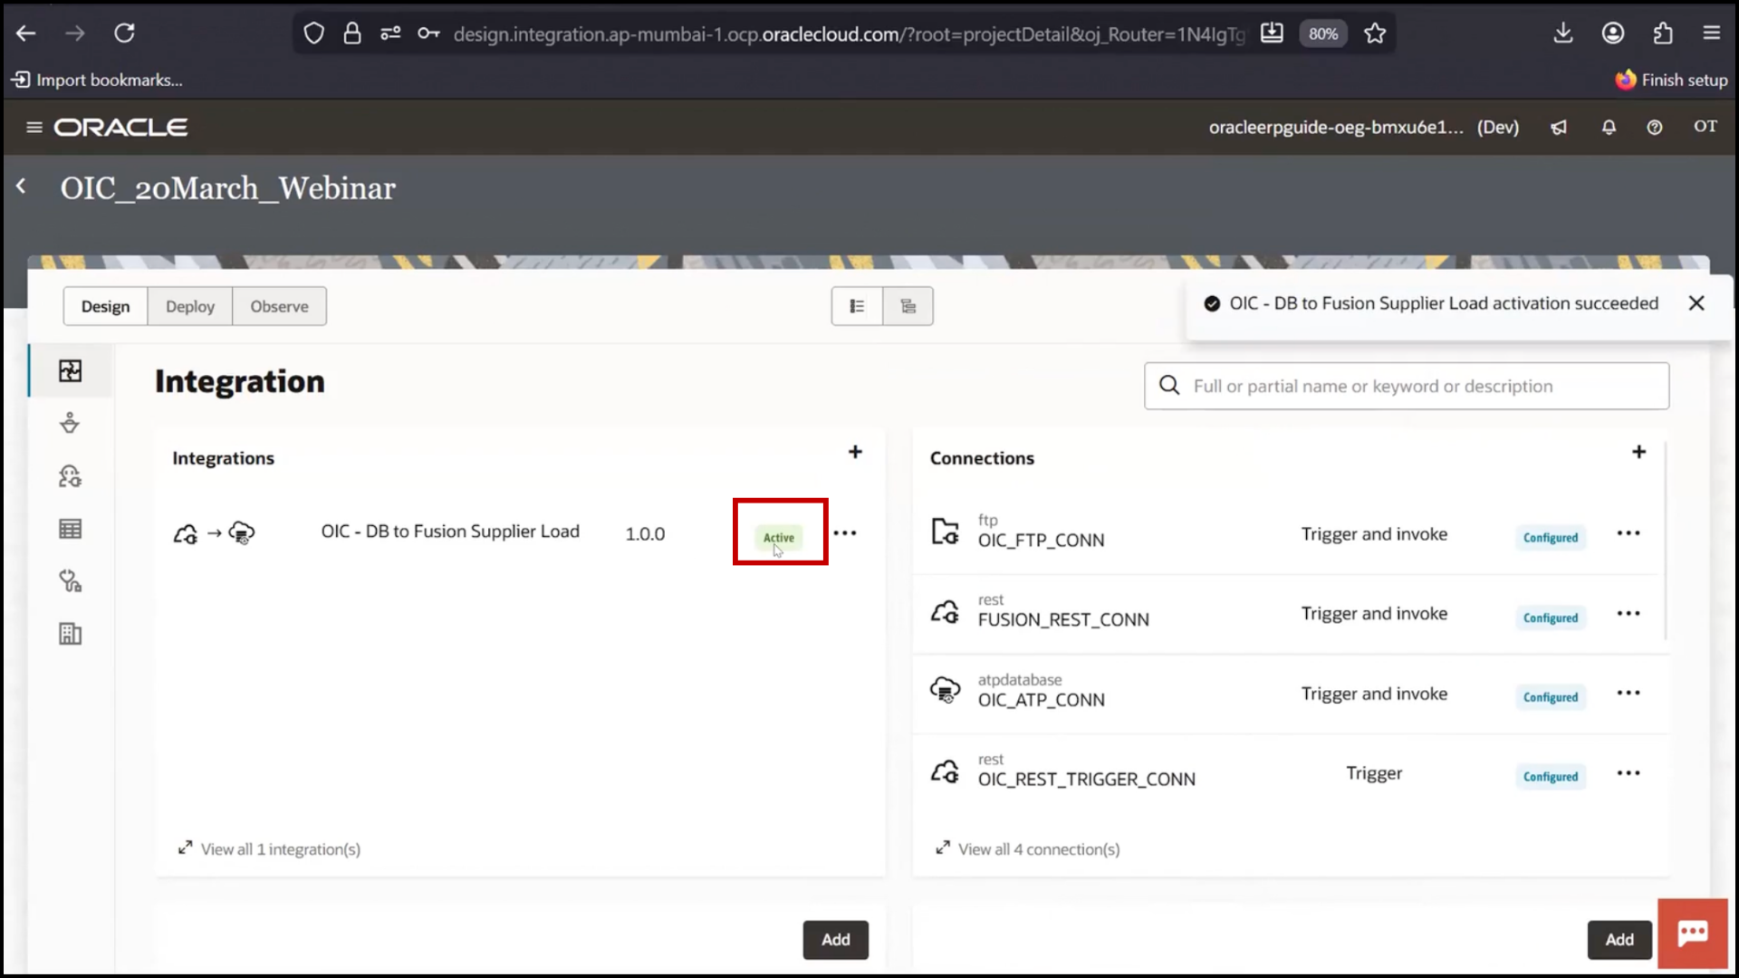Image resolution: width=1739 pixels, height=978 pixels.
Task: Click the atpdatabase adapter icon
Action: (x=946, y=690)
